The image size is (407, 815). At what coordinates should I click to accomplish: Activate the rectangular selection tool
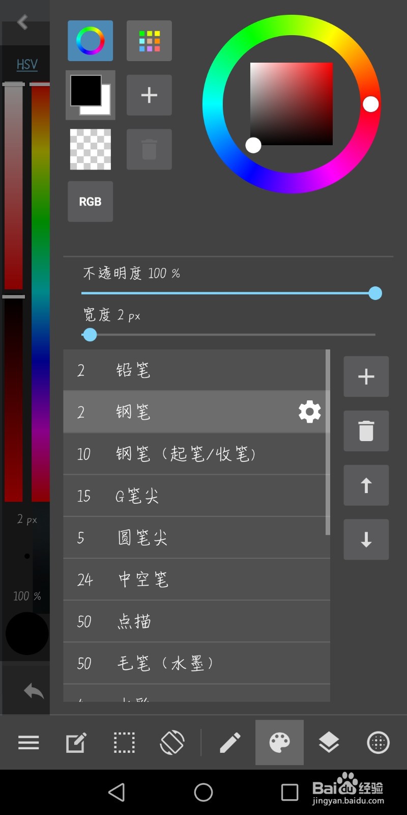[x=124, y=743]
